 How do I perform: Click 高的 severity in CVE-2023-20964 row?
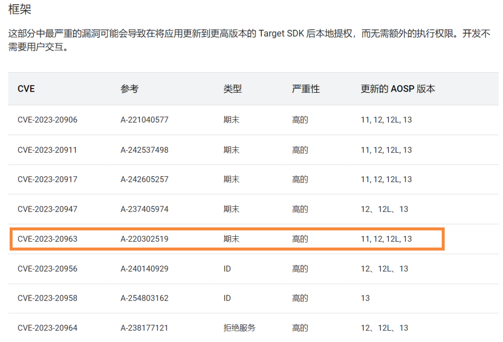(x=300, y=328)
